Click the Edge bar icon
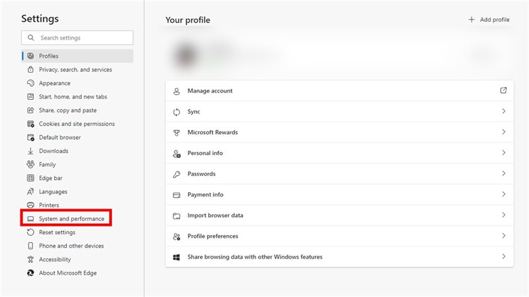Screen dimensions: 529x297 30,178
